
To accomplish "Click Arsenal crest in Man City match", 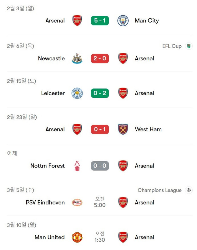I will [77, 21].
